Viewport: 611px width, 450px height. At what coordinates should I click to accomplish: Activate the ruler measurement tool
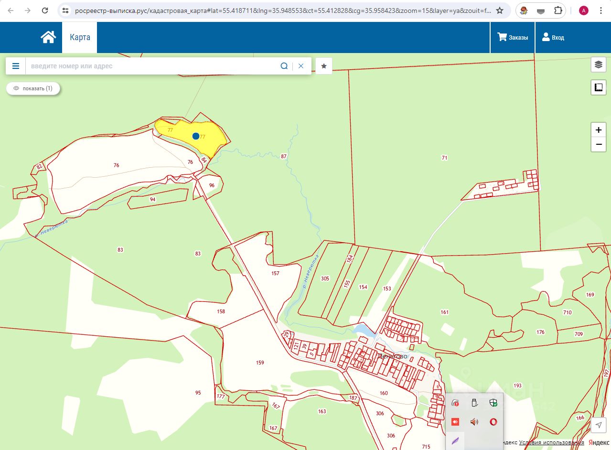point(598,87)
